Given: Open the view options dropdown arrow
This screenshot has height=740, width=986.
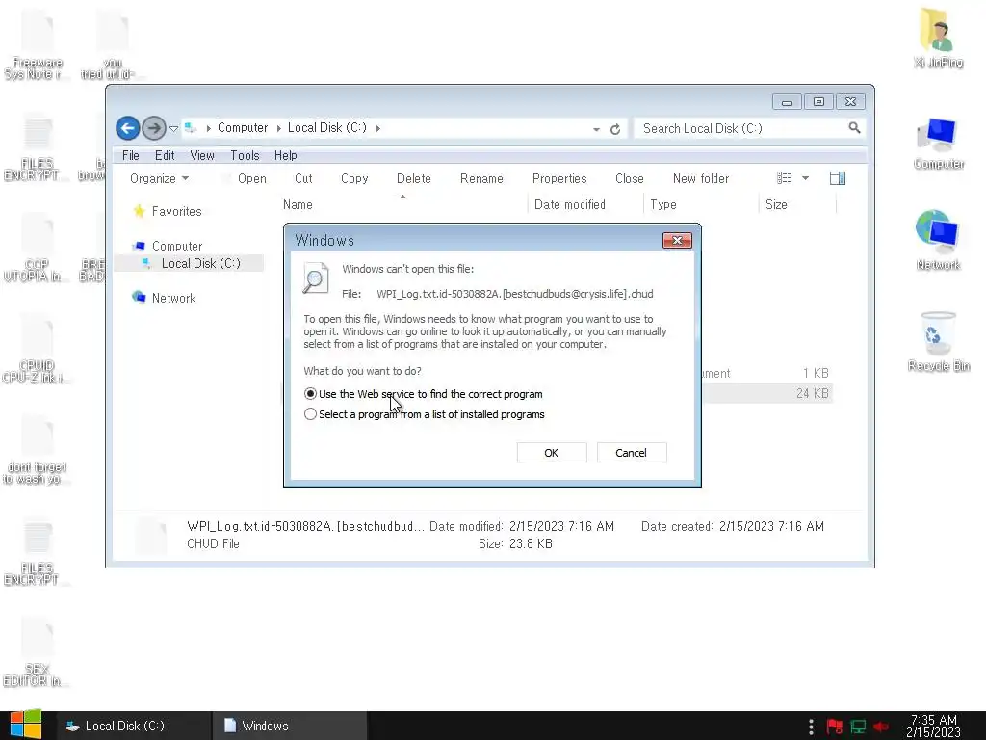Looking at the screenshot, I should [x=806, y=178].
